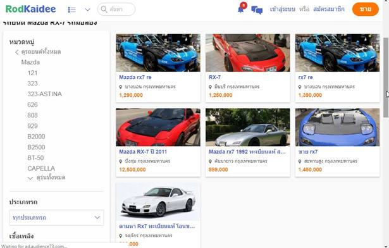The height and width of the screenshot is (248, 389).
Task: Go back via the ดูรถยนต์ทั้งหมด arrow
Action: click(x=16, y=52)
